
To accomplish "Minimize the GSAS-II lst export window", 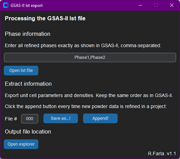I will coord(140,5).
